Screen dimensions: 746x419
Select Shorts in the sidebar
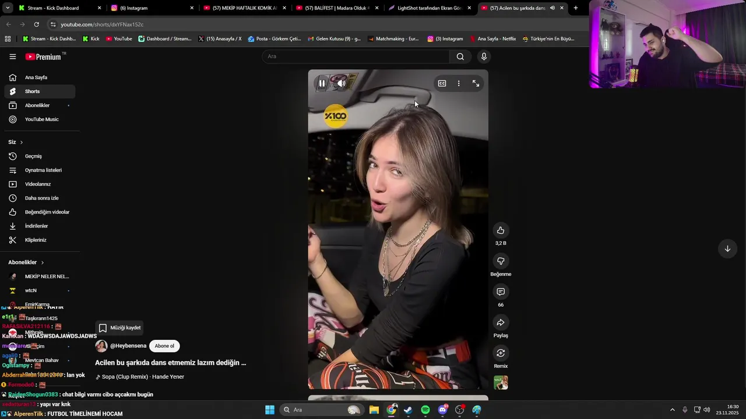click(x=40, y=91)
